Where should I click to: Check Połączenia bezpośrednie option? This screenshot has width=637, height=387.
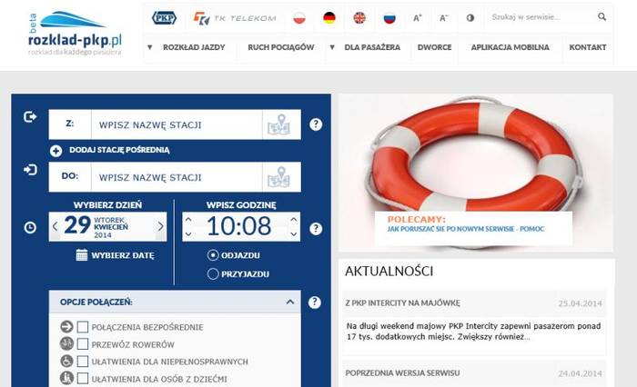[x=83, y=327]
